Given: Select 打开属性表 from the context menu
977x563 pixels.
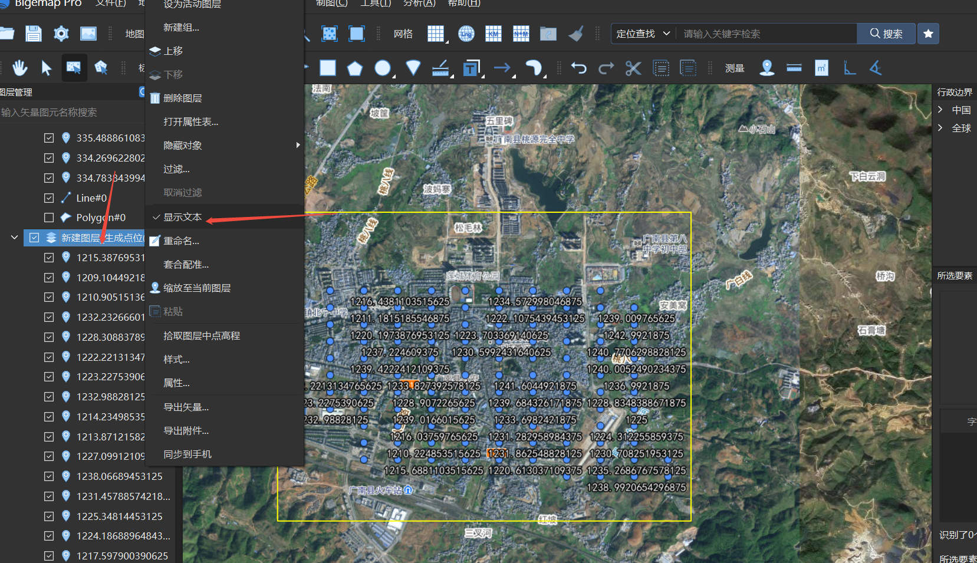Looking at the screenshot, I should pyautogui.click(x=191, y=121).
